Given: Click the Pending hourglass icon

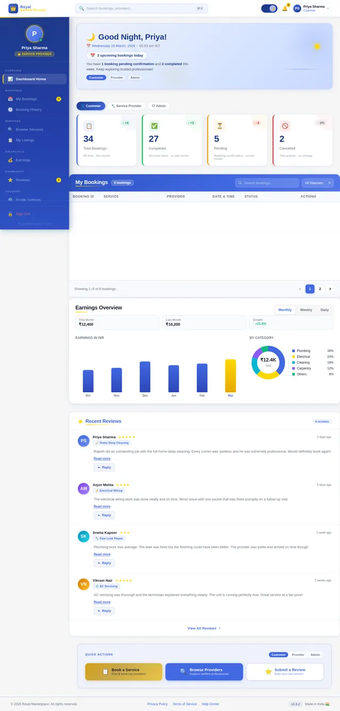Looking at the screenshot, I should click(219, 126).
